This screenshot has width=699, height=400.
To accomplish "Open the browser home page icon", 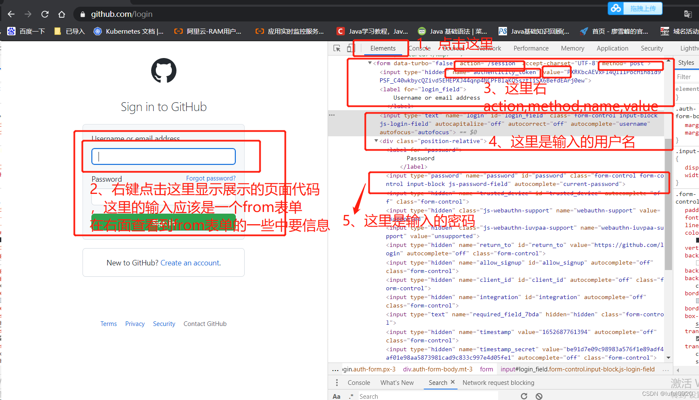I will click(61, 14).
